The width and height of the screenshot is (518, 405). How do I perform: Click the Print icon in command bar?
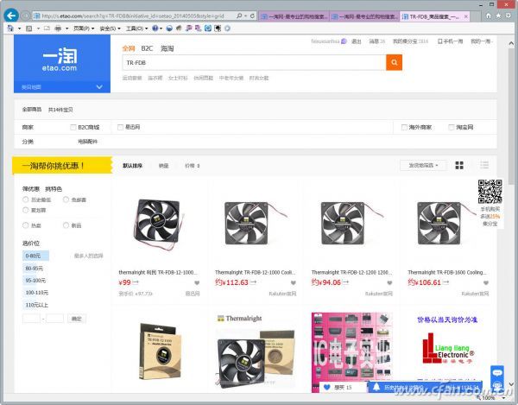[58, 28]
